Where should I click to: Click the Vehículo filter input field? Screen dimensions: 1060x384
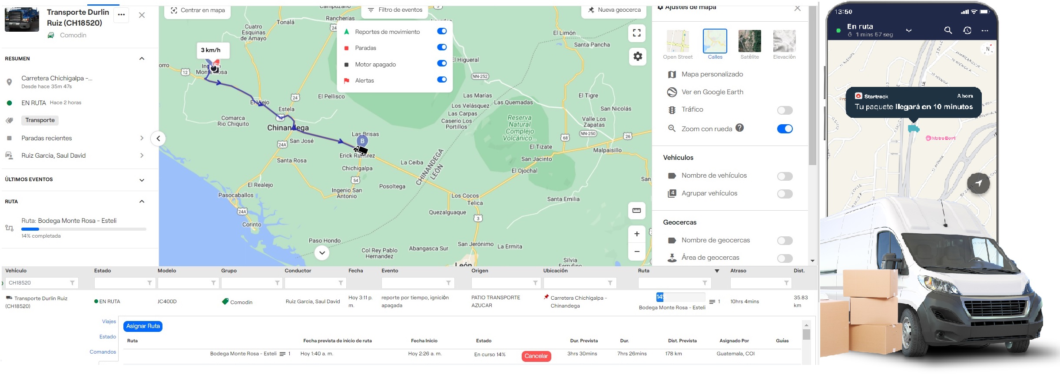click(39, 283)
